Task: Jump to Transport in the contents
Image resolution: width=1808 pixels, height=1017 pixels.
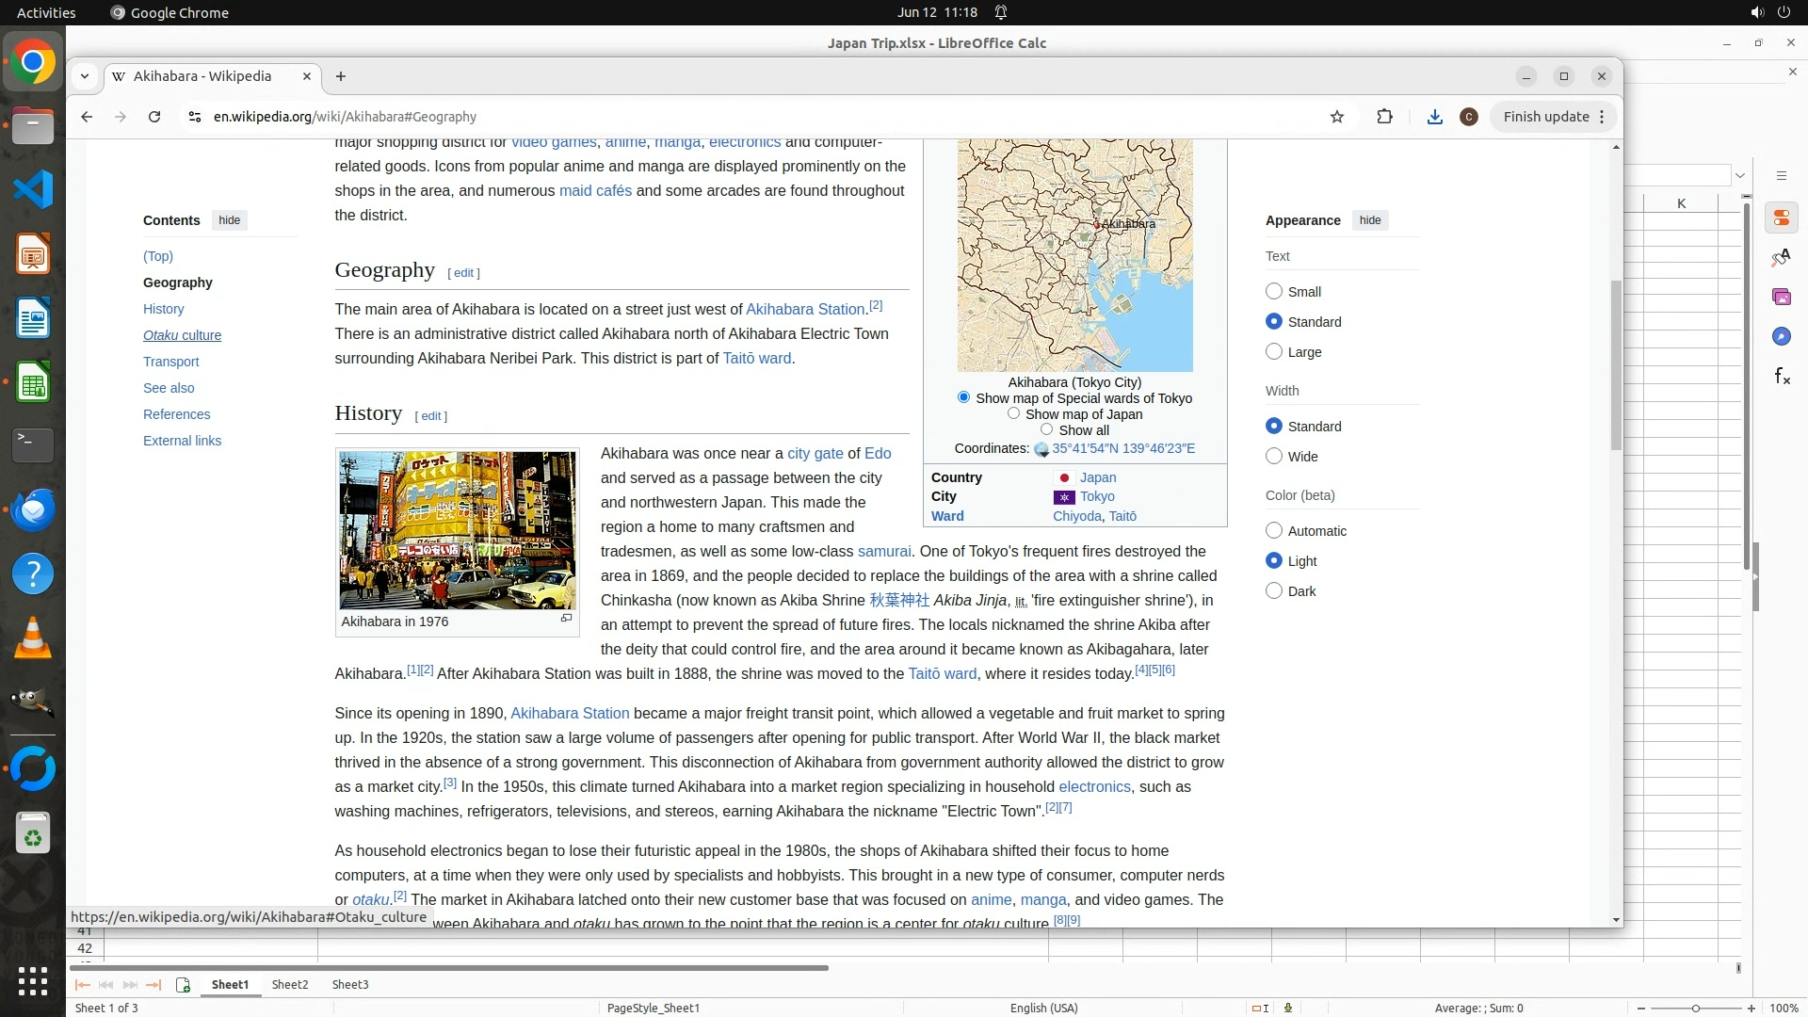Action: click(x=170, y=362)
